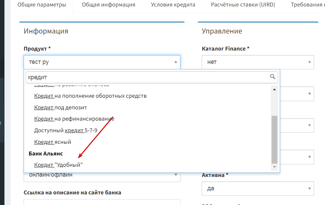Open the Активна dropdown showing да
325x205 pixels.
(x=258, y=189)
